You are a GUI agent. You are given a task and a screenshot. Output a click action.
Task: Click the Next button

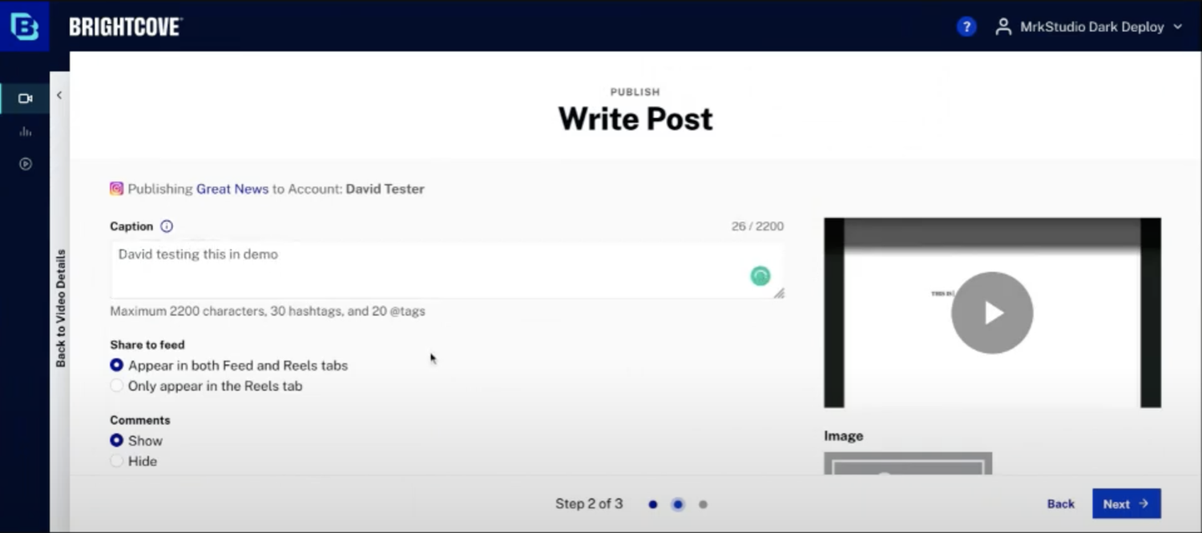coord(1126,504)
